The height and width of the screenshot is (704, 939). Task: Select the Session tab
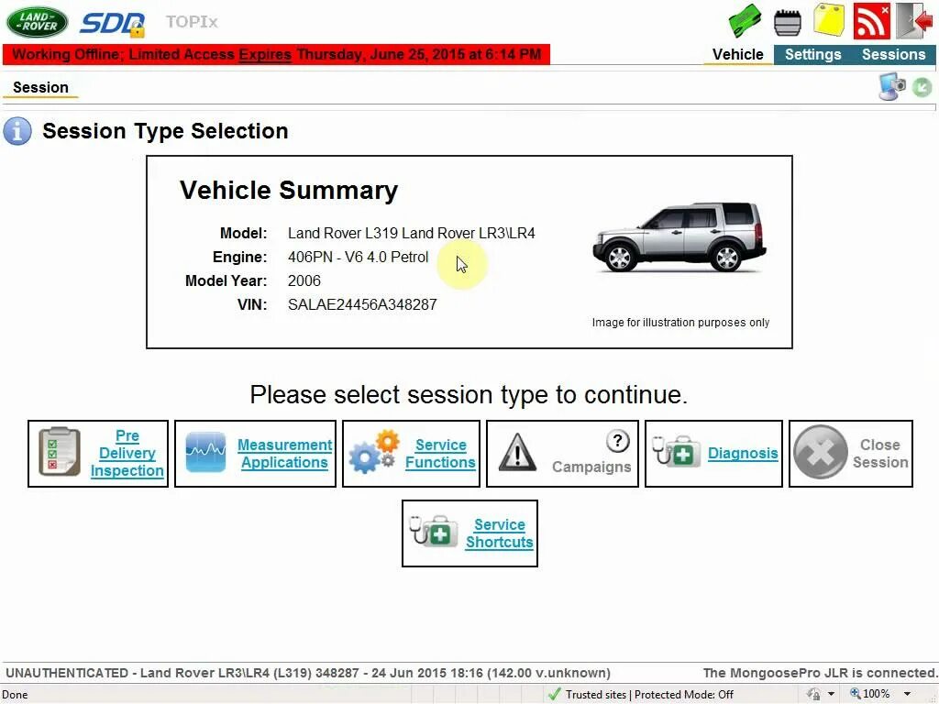pyautogui.click(x=40, y=87)
